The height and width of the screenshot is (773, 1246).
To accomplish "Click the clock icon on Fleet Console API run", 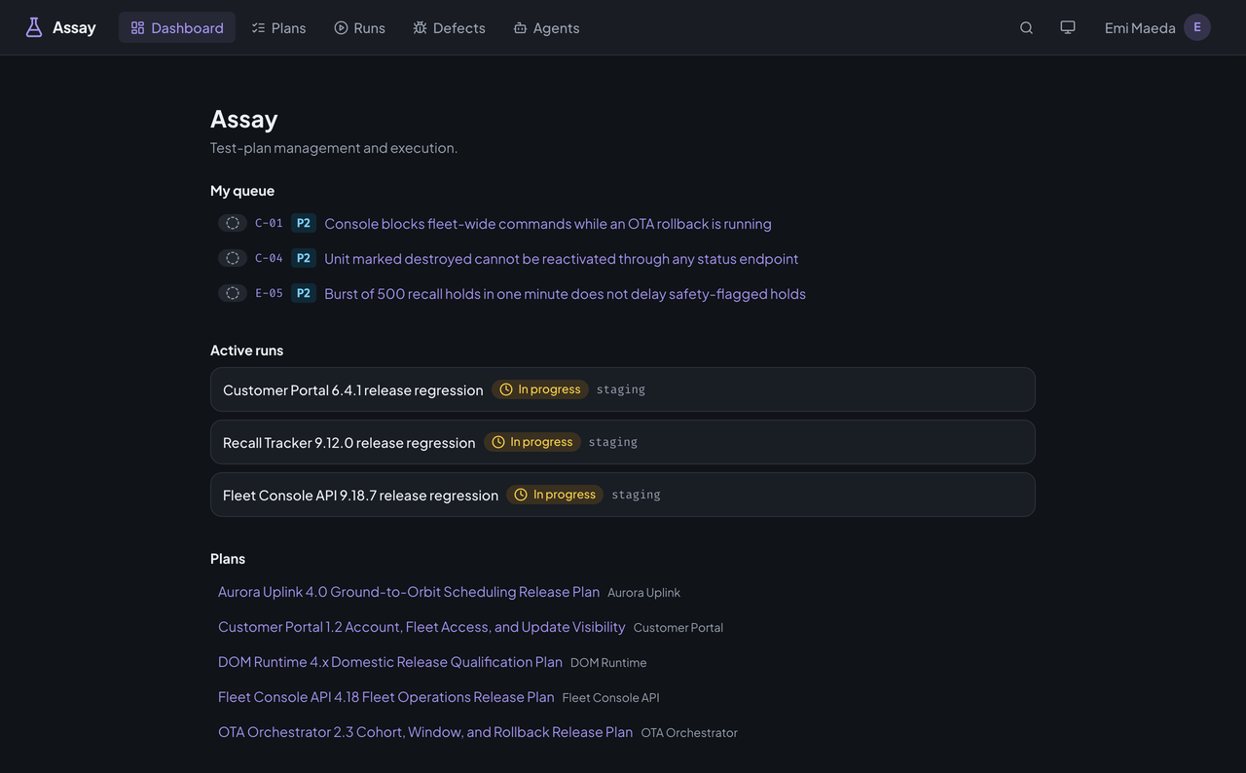I will pyautogui.click(x=521, y=495).
